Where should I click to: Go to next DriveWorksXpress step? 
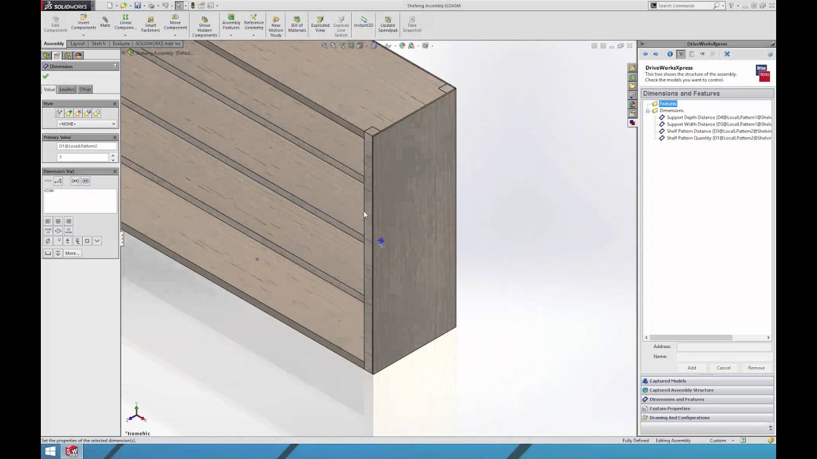(656, 54)
